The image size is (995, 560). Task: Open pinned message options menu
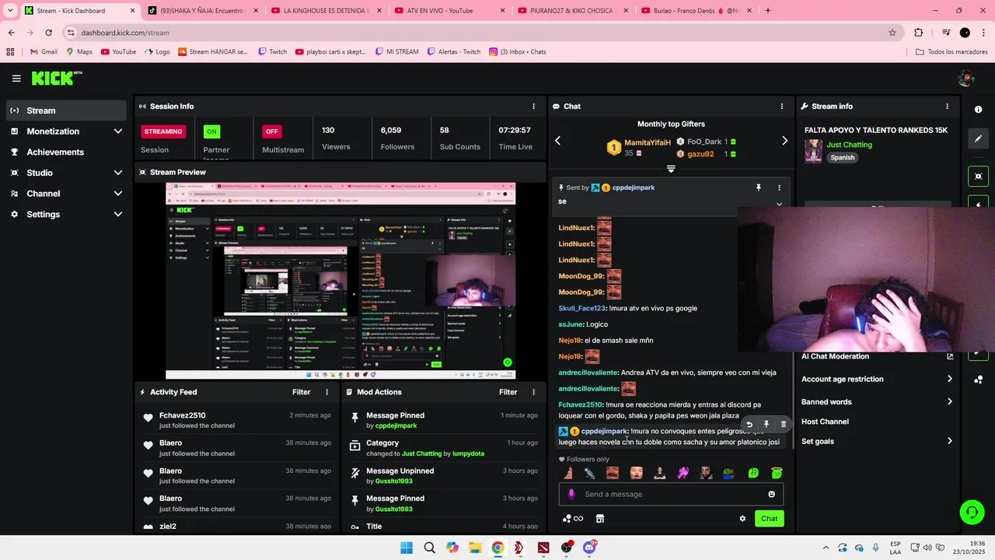coord(779,187)
